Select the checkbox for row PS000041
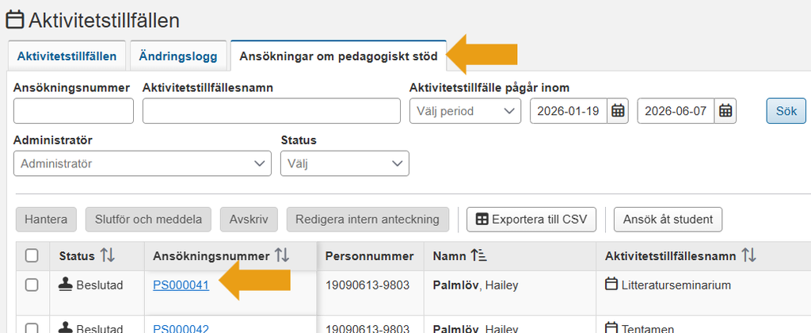 pyautogui.click(x=32, y=285)
